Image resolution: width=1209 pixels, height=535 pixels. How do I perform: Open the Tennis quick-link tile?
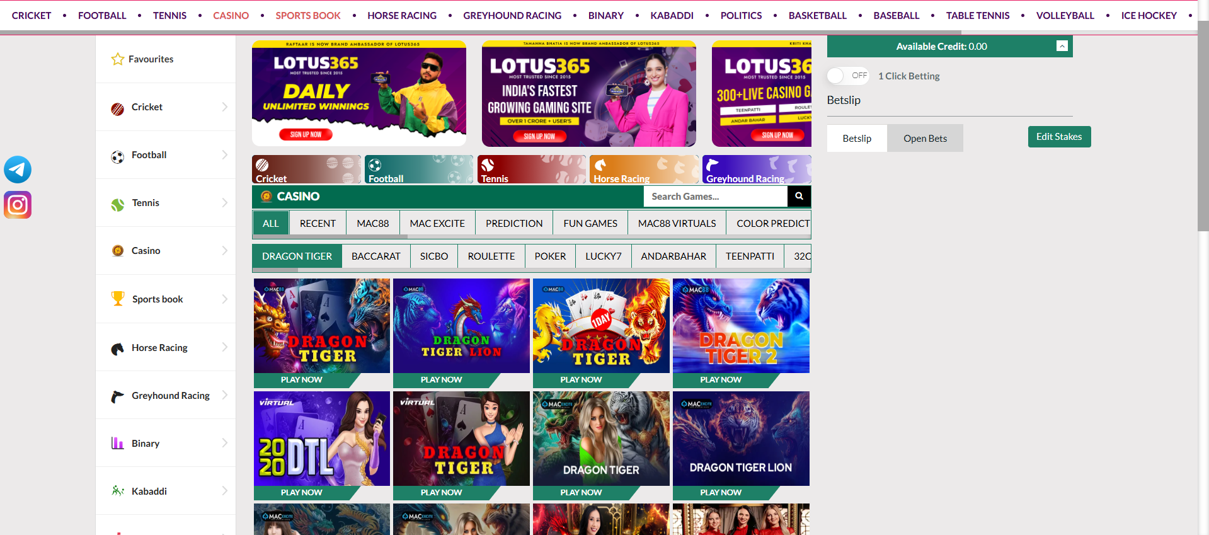pyautogui.click(x=532, y=170)
